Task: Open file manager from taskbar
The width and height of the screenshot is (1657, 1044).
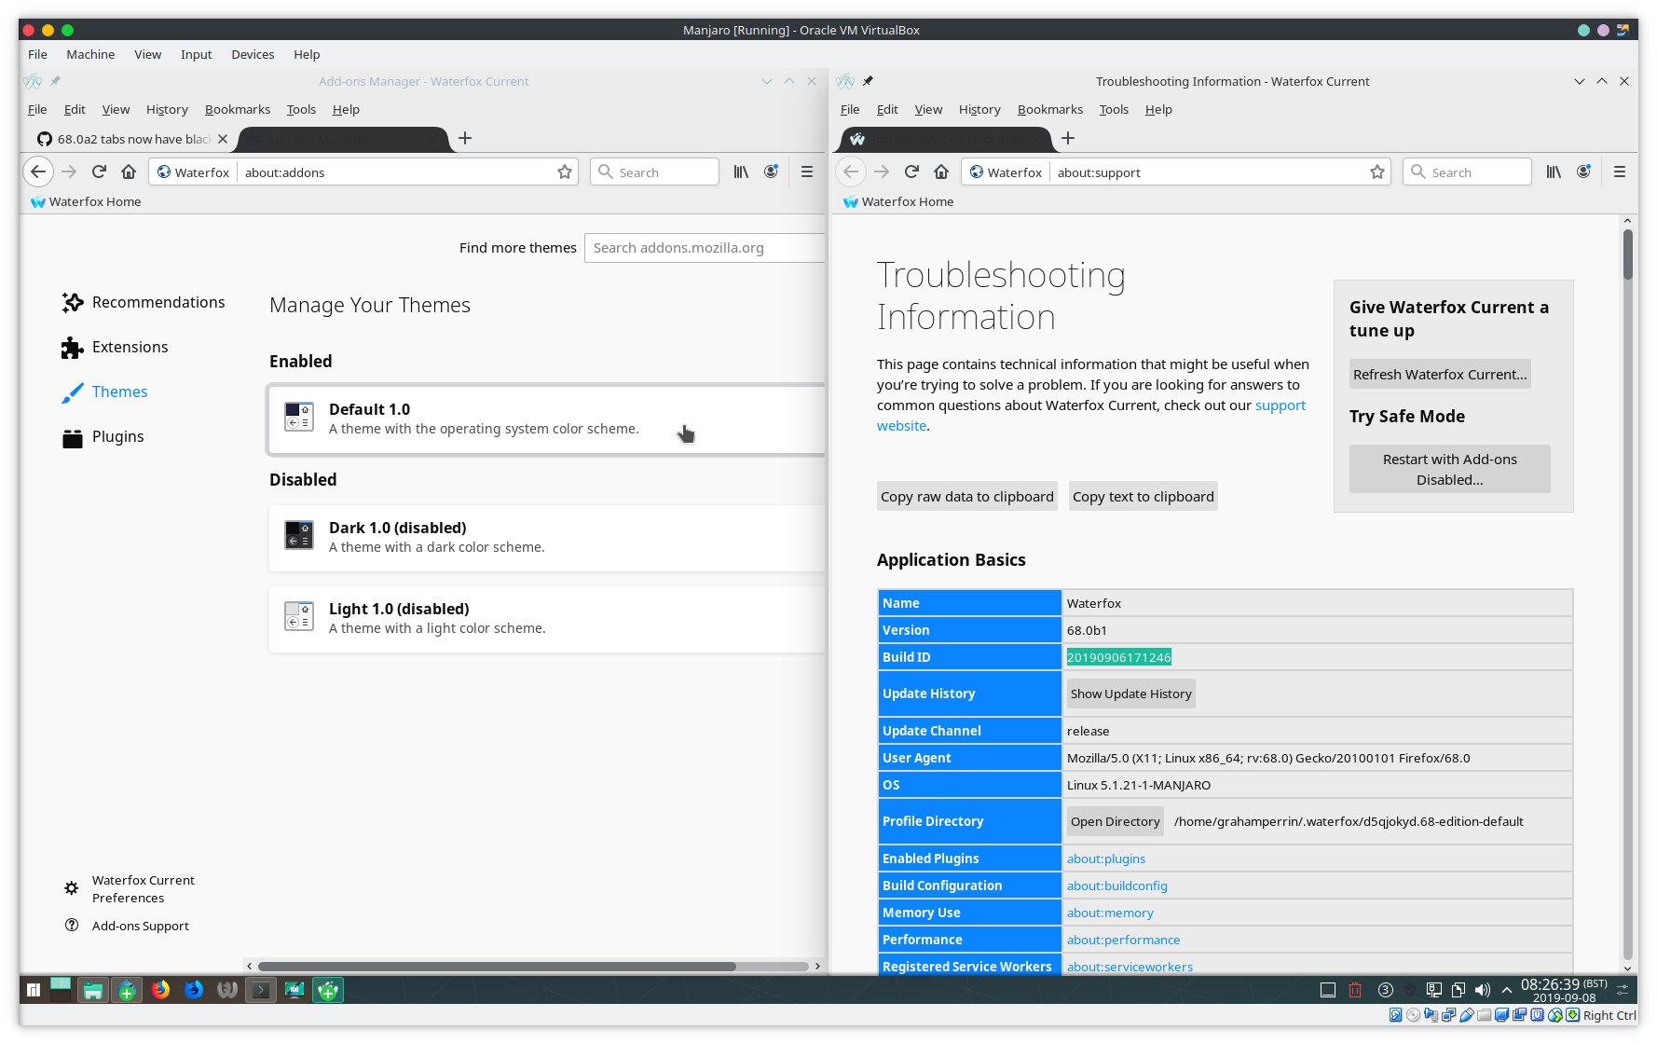Action: (92, 990)
